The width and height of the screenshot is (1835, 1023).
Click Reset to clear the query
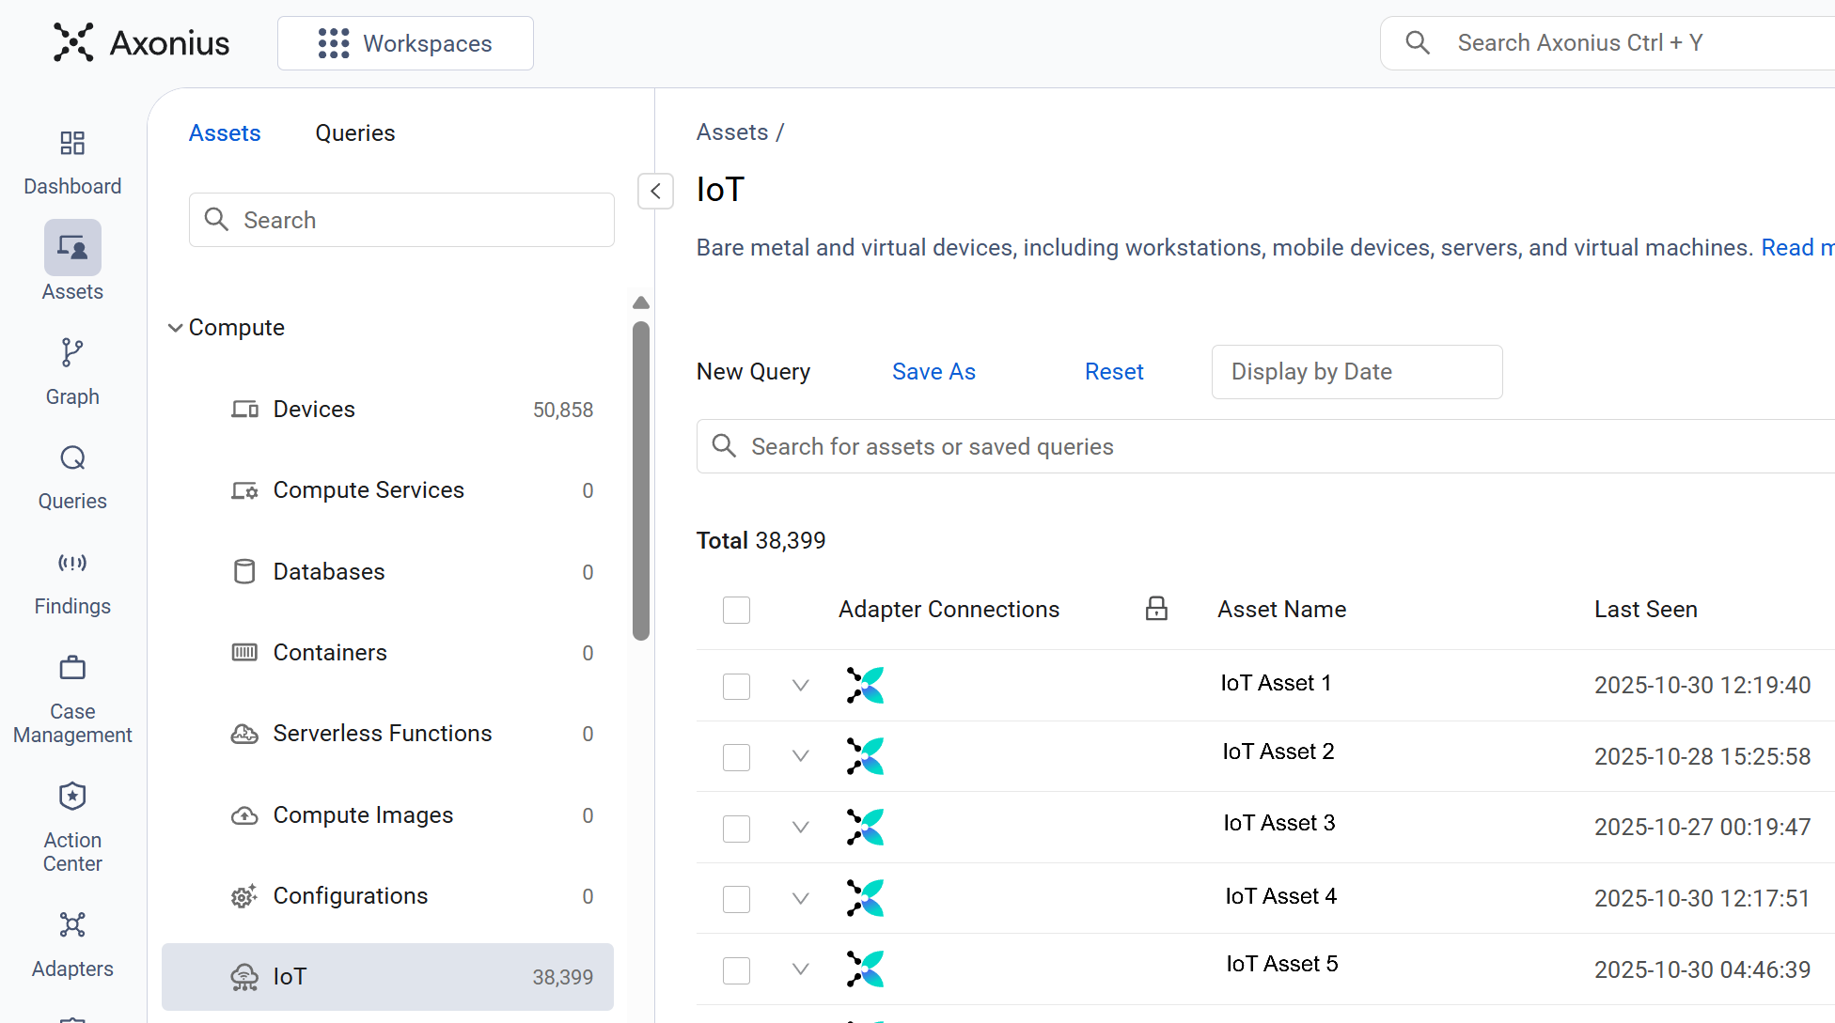(x=1113, y=372)
